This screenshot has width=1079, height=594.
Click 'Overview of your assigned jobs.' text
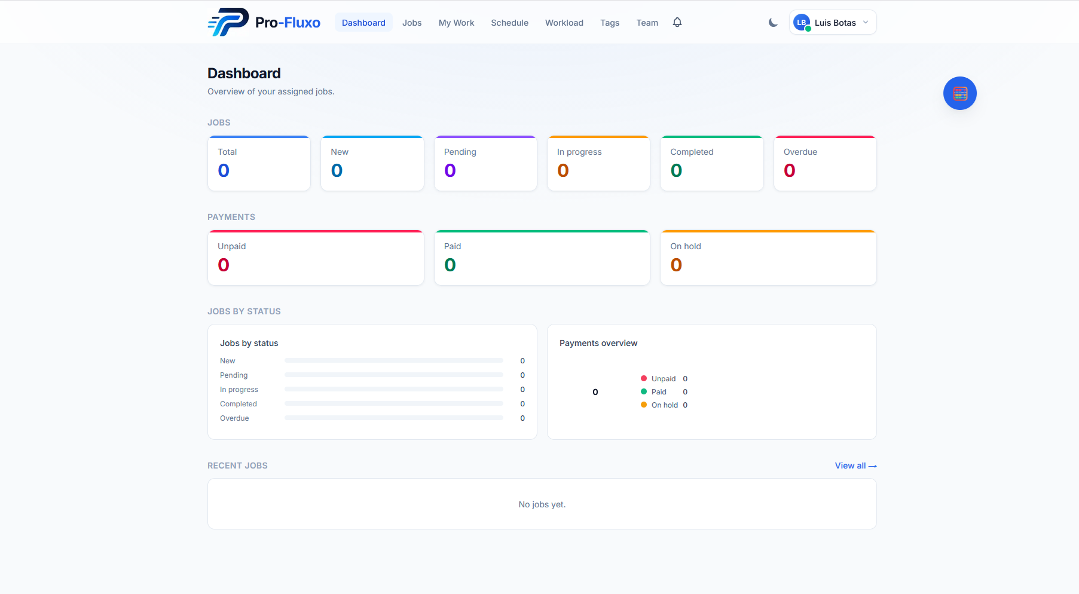[271, 91]
